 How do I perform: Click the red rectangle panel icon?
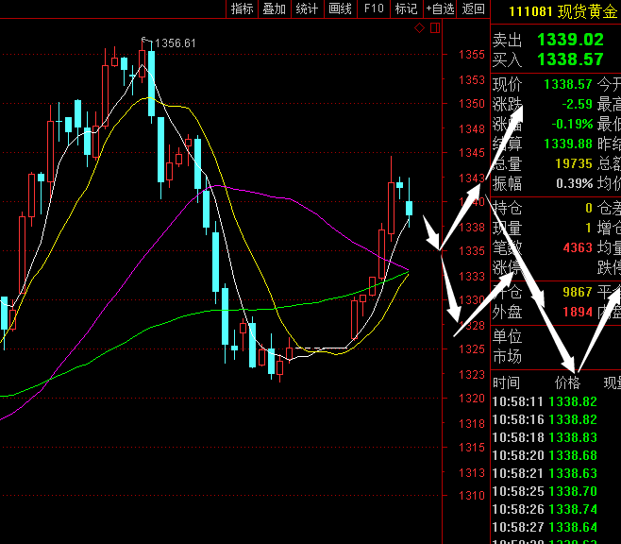(x=435, y=27)
